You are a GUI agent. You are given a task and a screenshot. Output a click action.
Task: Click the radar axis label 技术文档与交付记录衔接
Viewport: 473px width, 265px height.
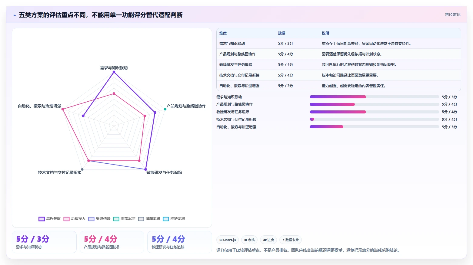point(60,172)
